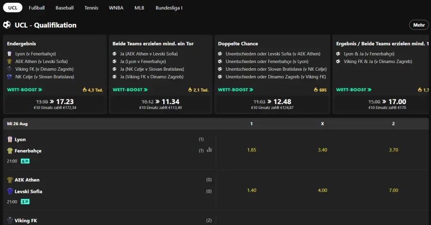
Task: Bet on Lyon win at 1.85
Action: 251,150
